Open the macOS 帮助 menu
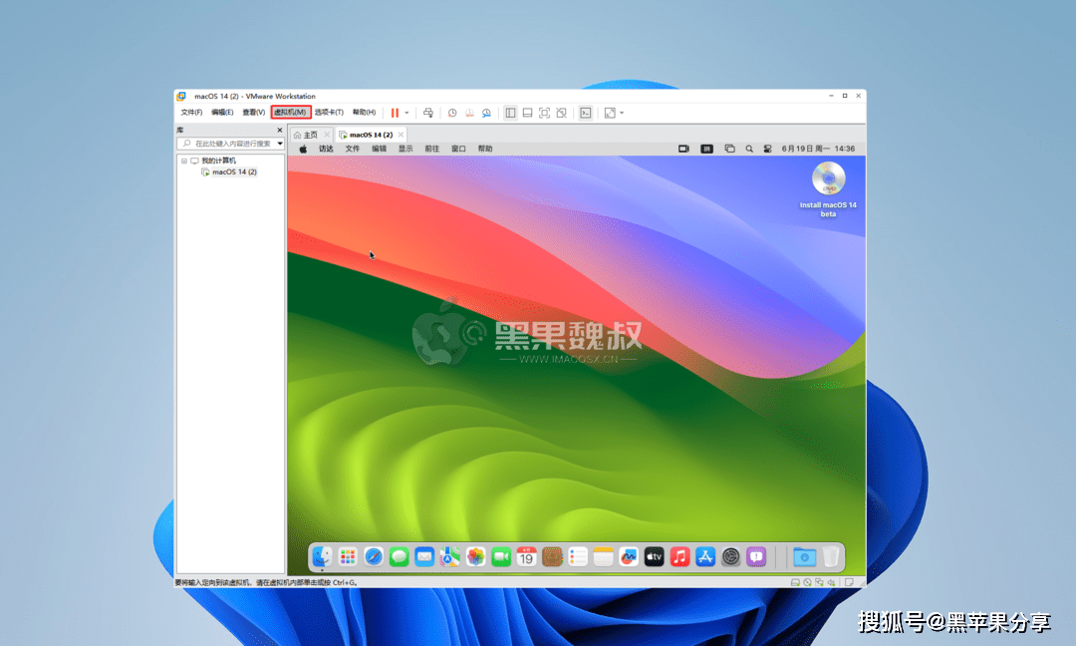Viewport: 1076px width, 646px height. (486, 149)
